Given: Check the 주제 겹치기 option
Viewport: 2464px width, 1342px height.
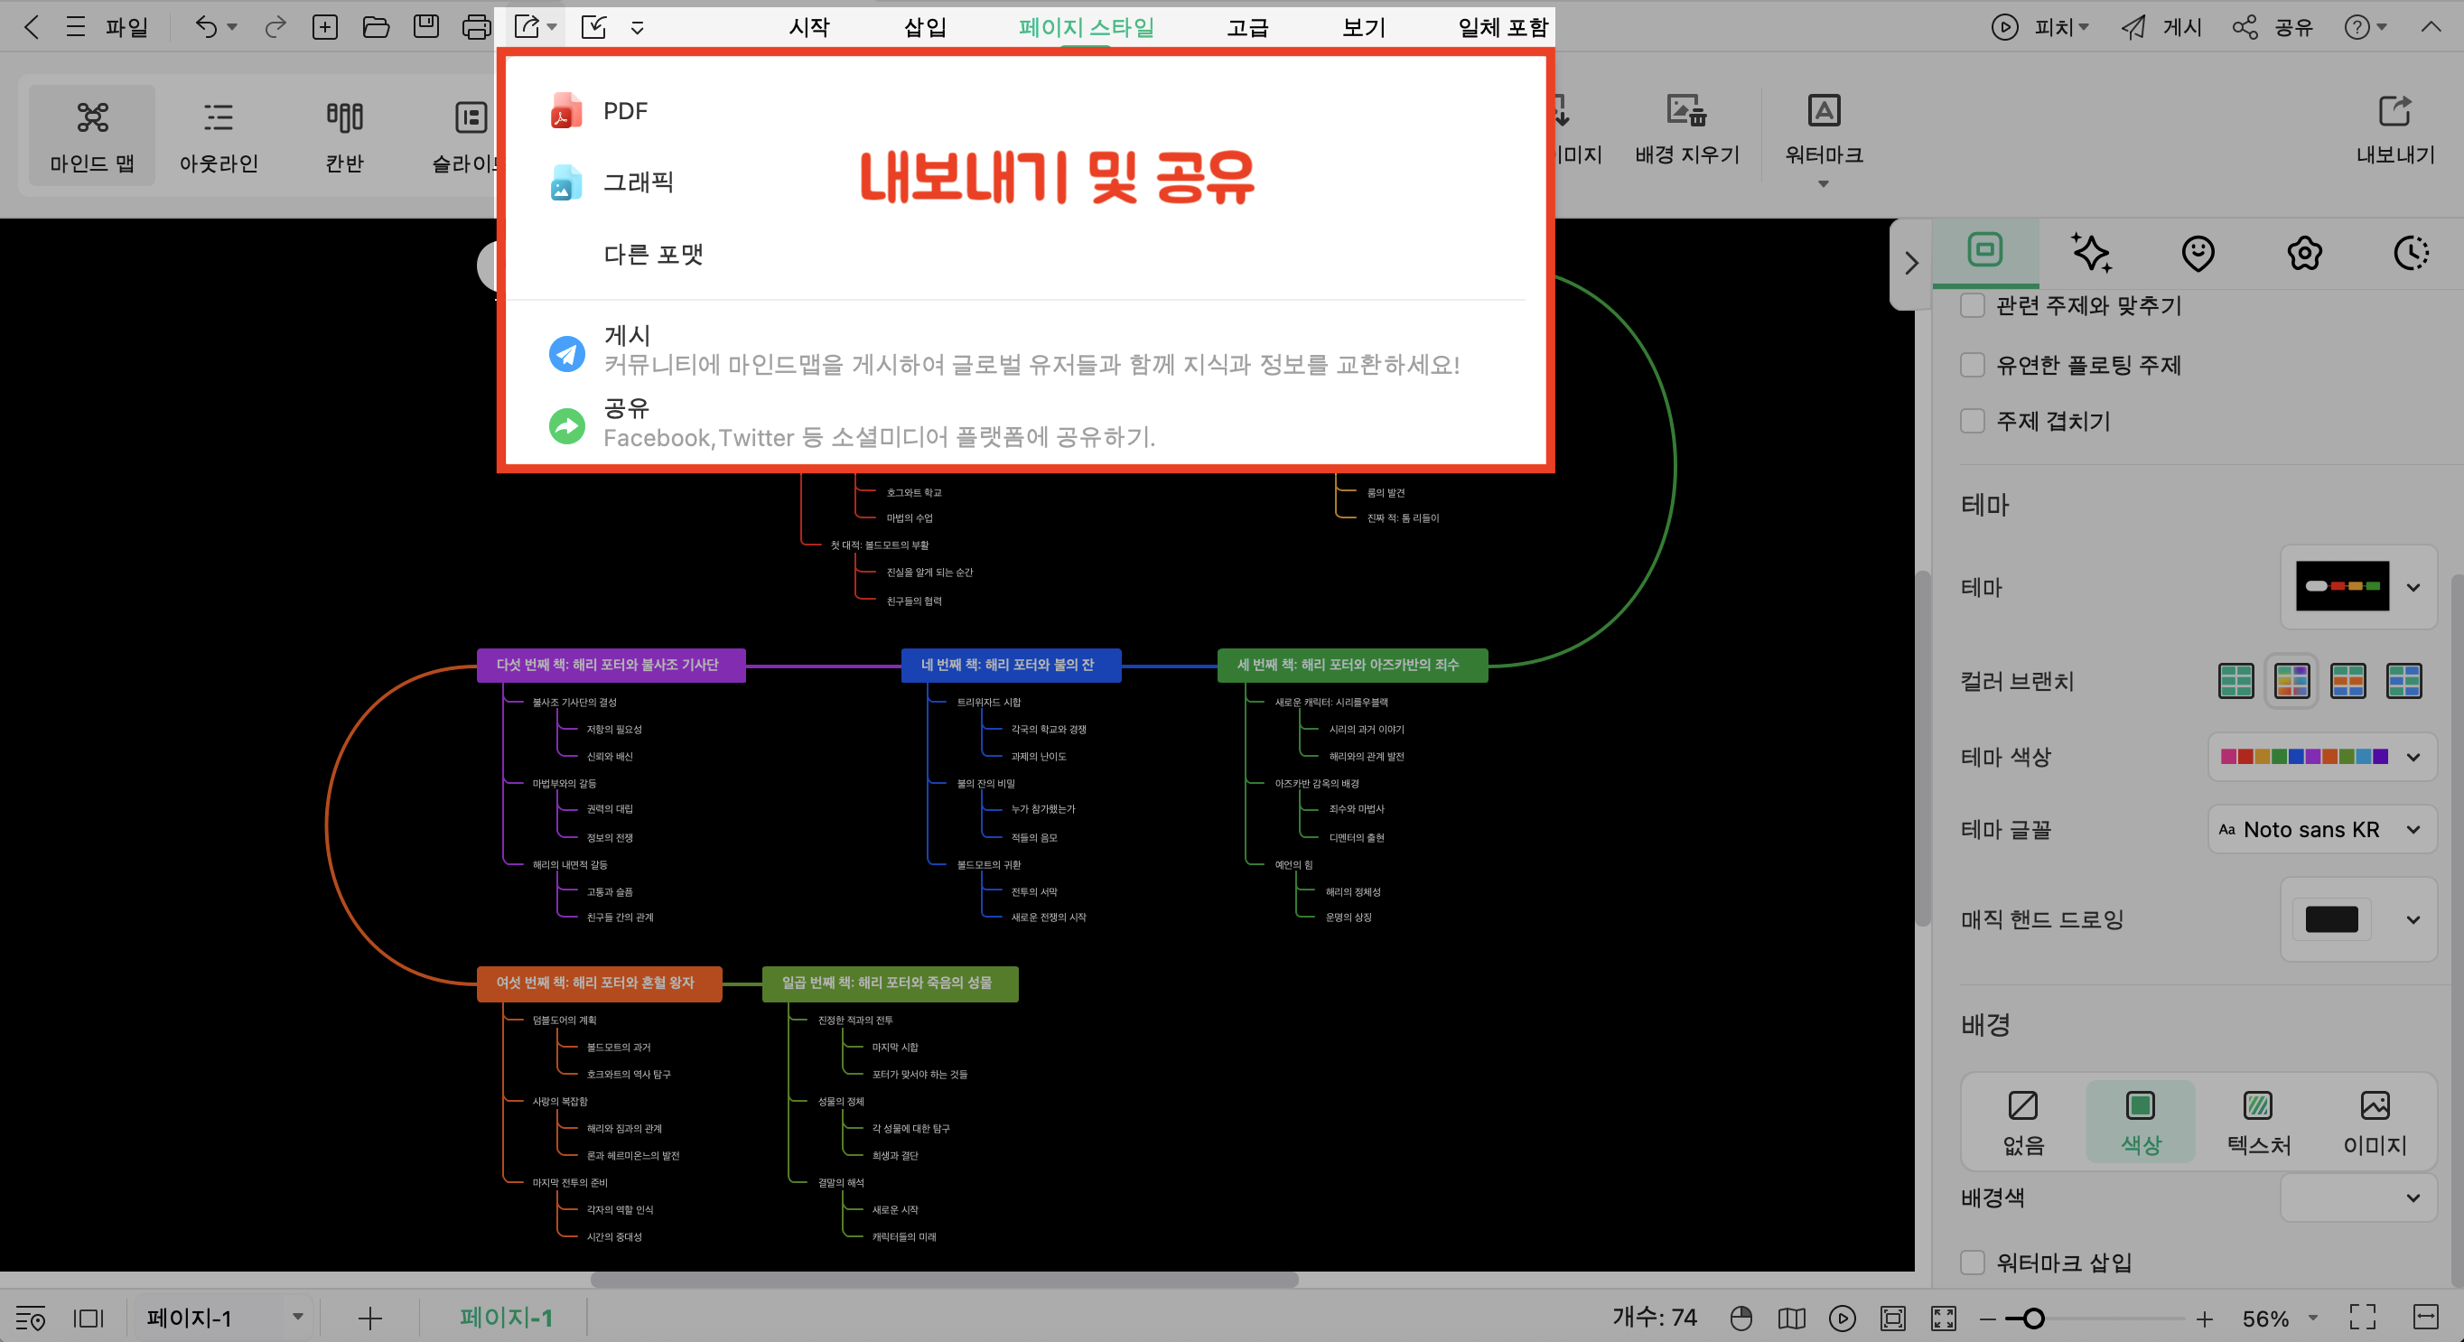Looking at the screenshot, I should 1973,422.
